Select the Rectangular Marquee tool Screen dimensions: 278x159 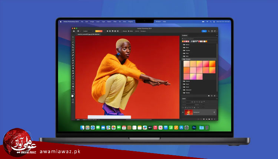pos(73,39)
